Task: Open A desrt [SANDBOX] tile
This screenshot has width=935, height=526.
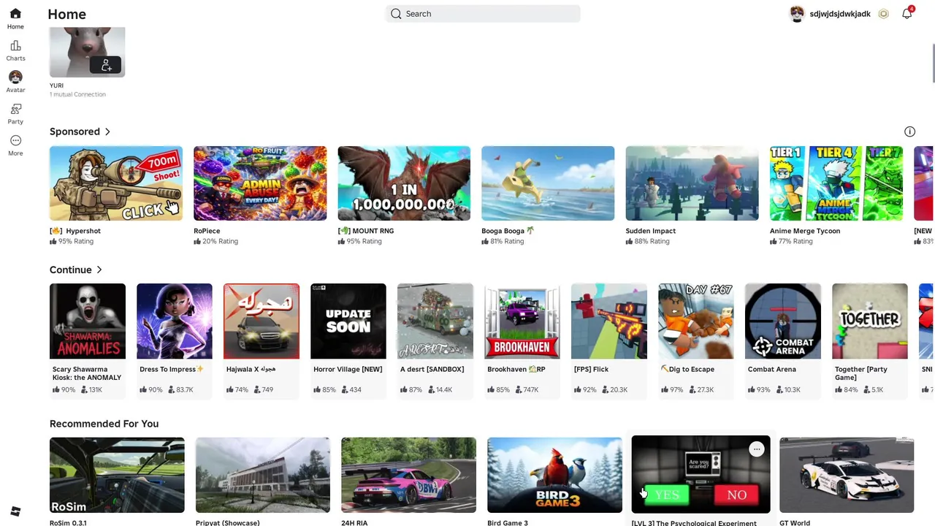Action: click(435, 340)
